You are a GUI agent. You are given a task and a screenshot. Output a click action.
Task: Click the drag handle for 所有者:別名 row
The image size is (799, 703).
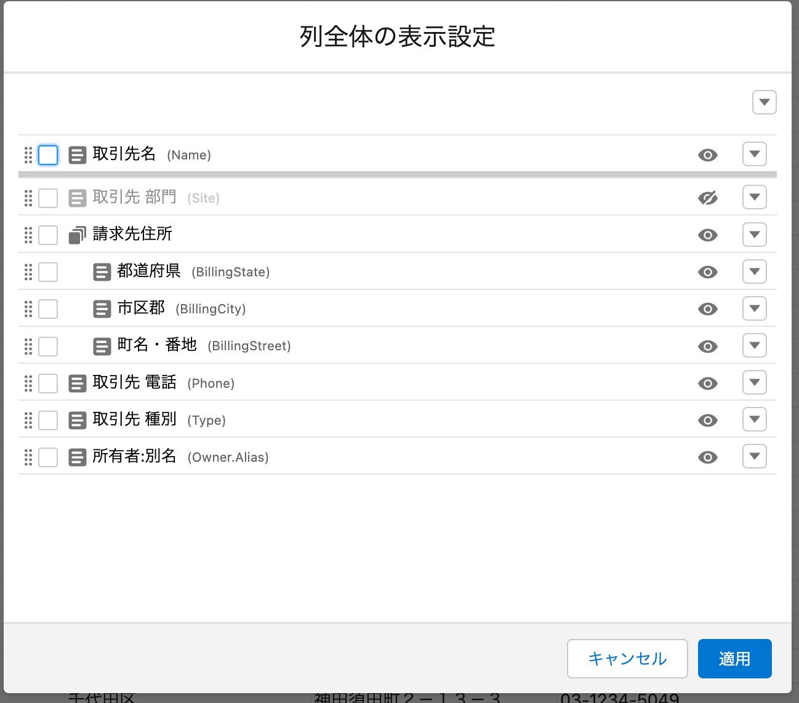(x=28, y=457)
